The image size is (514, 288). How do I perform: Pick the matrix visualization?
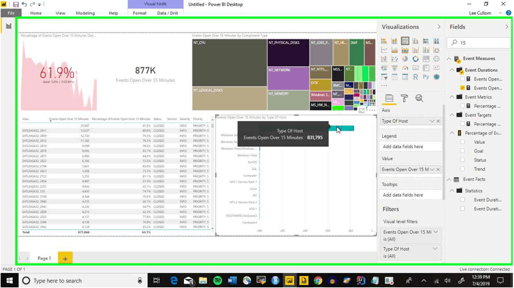(x=405, y=77)
